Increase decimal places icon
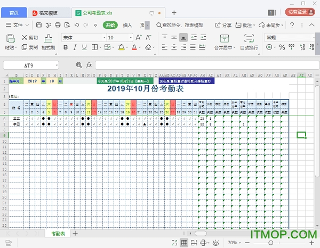This screenshot has height=248, width=320. click(x=302, y=47)
